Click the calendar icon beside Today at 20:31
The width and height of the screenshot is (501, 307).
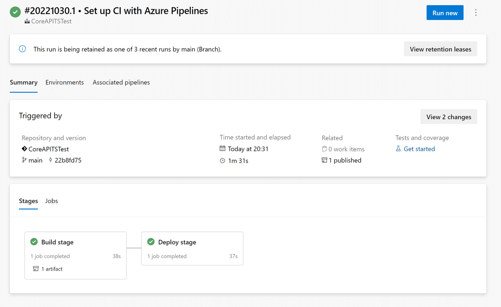(223, 149)
